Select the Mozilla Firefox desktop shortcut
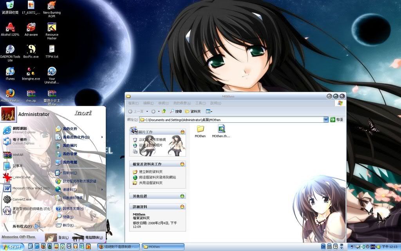The image size is (401, 251). (x=10, y=96)
